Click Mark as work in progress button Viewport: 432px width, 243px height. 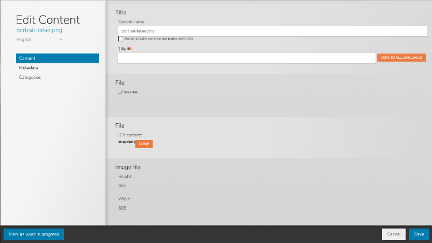(33, 234)
